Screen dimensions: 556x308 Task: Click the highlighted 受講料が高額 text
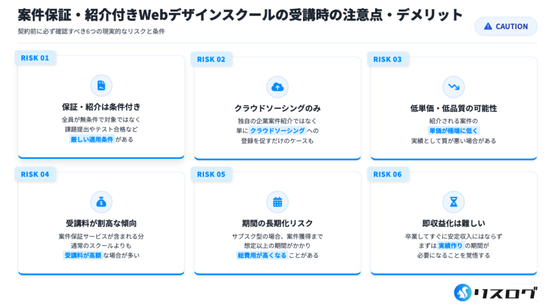(83, 255)
